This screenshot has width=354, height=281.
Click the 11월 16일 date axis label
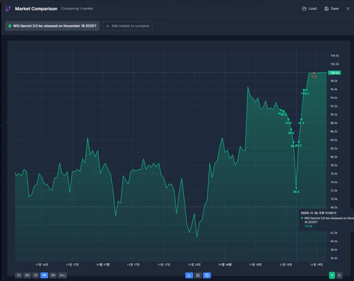click(42, 264)
